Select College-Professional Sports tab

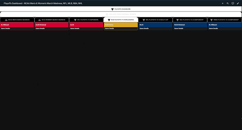[121, 14]
